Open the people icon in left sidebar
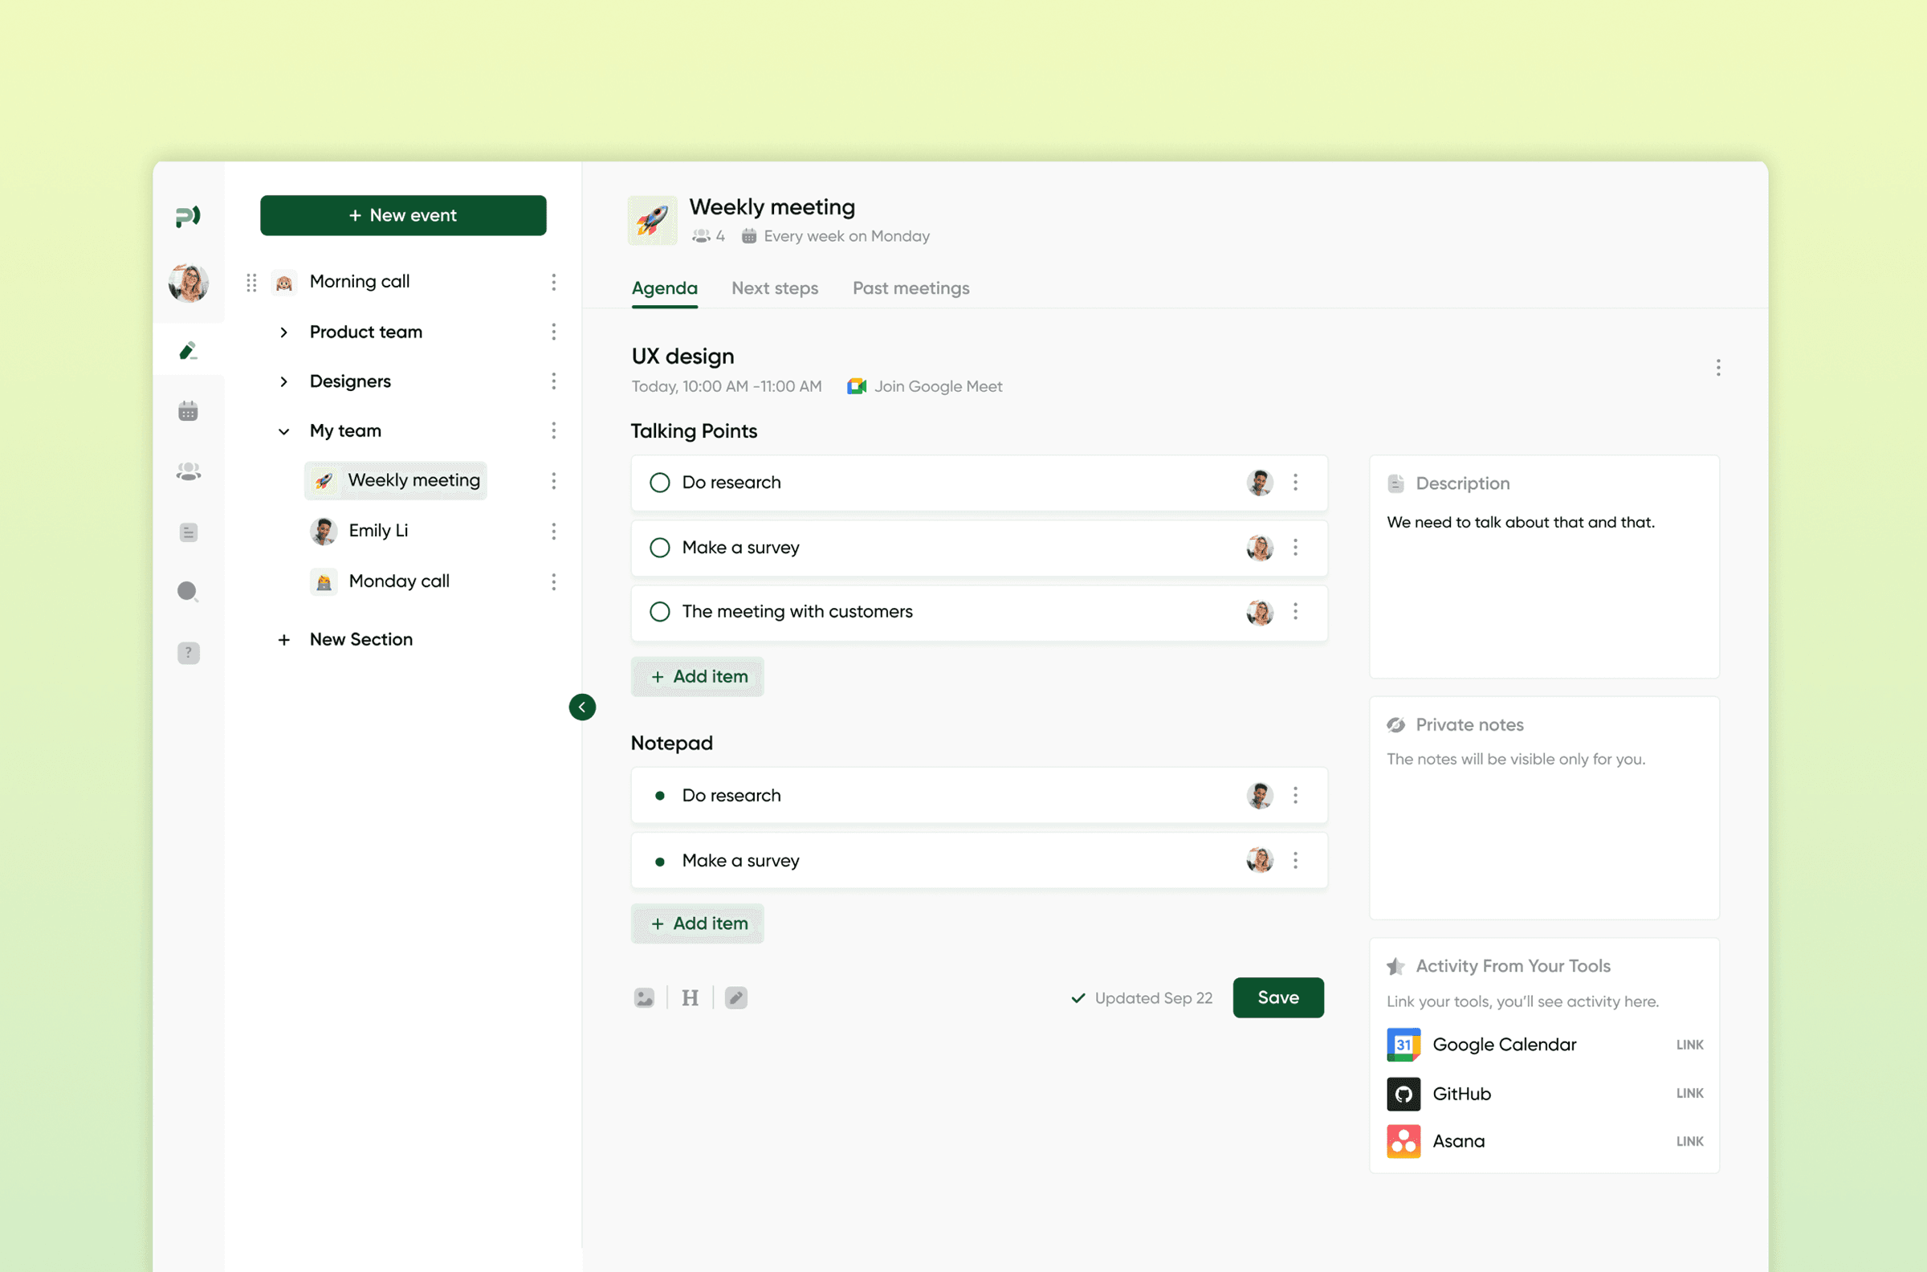This screenshot has width=1927, height=1272. [x=188, y=471]
